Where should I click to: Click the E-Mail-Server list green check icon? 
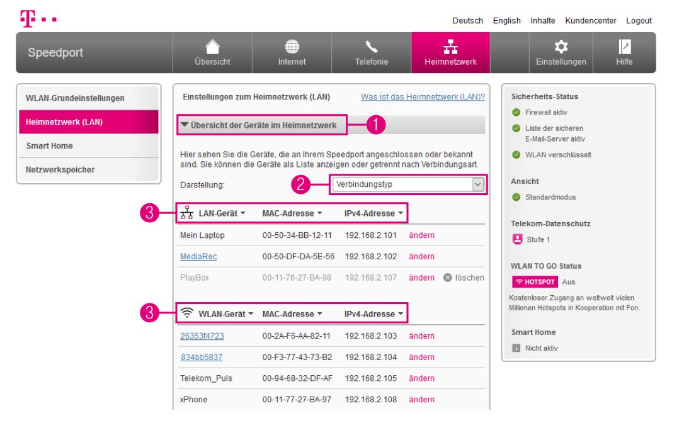click(516, 128)
